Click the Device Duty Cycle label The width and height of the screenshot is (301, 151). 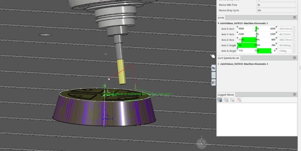coord(229,10)
